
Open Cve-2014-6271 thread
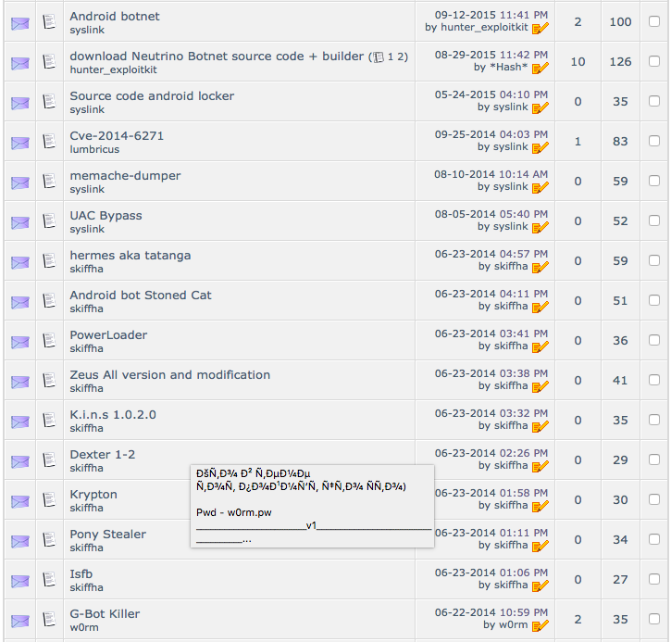tap(117, 136)
